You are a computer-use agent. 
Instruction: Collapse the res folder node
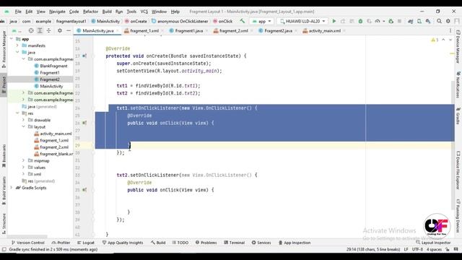(17, 113)
